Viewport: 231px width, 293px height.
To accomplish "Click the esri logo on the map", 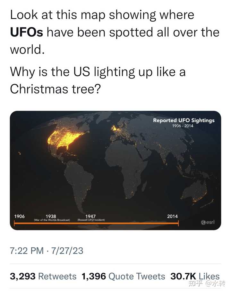I will click(x=208, y=222).
